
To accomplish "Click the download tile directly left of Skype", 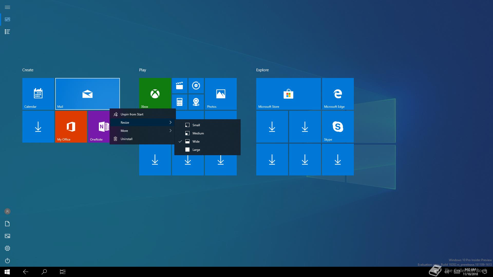I will tap(305, 127).
